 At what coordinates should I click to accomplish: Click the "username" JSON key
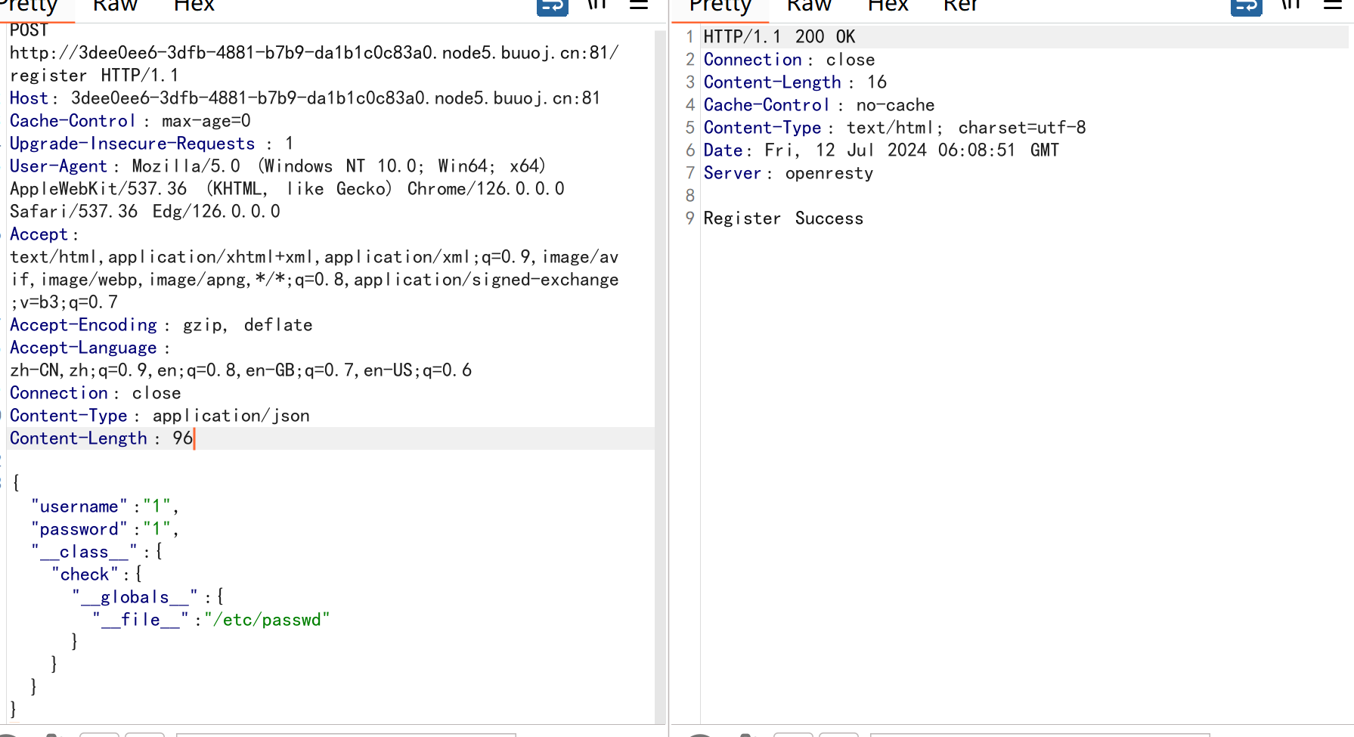coord(79,506)
